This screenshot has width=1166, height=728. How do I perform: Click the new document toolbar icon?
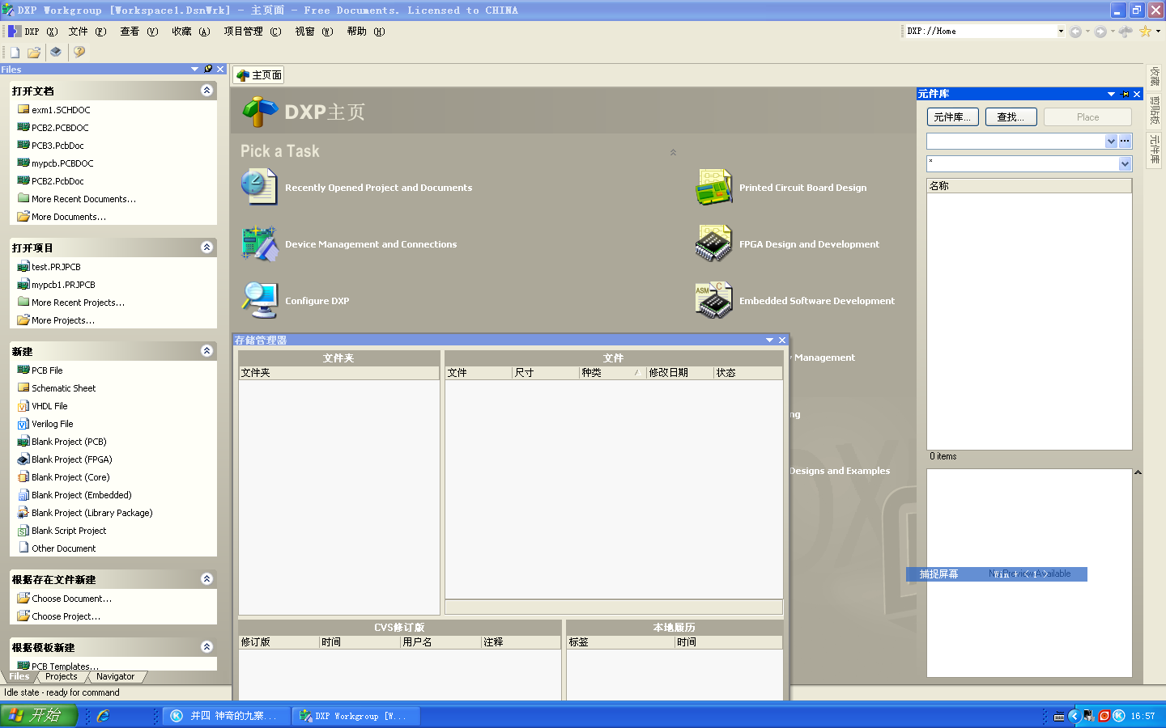tap(15, 52)
